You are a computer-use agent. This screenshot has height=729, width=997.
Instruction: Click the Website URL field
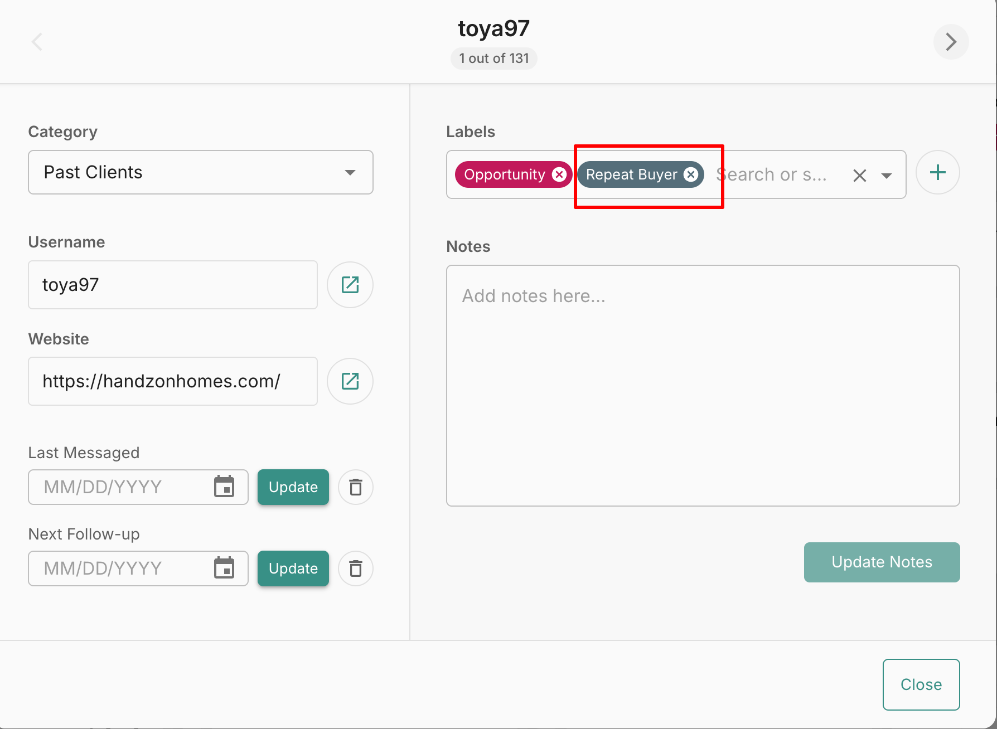click(173, 381)
